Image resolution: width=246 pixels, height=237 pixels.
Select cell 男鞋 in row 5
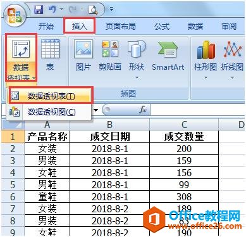point(47,184)
